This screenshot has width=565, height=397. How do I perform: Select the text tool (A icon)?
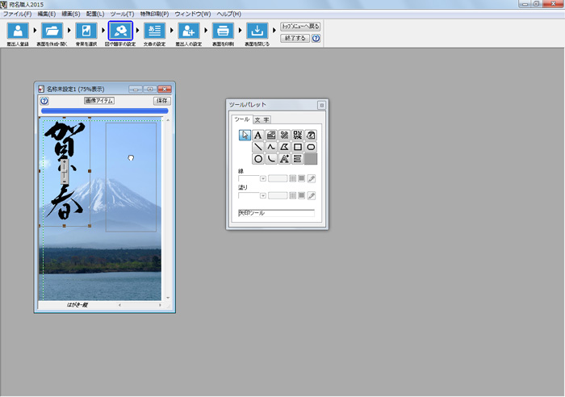click(x=258, y=135)
